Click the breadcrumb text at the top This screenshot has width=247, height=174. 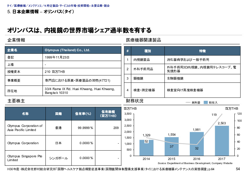[x=58, y=6]
